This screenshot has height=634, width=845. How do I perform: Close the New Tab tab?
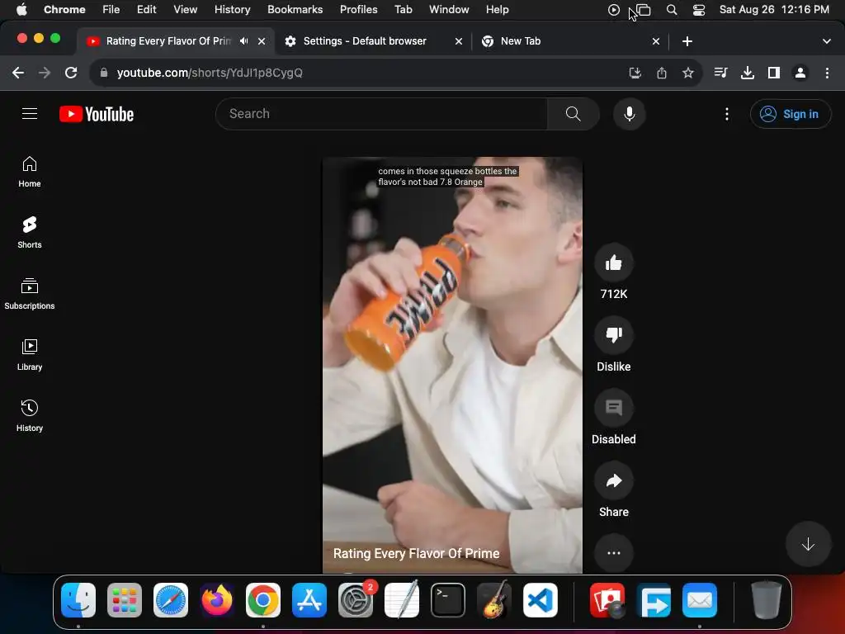pos(656,41)
